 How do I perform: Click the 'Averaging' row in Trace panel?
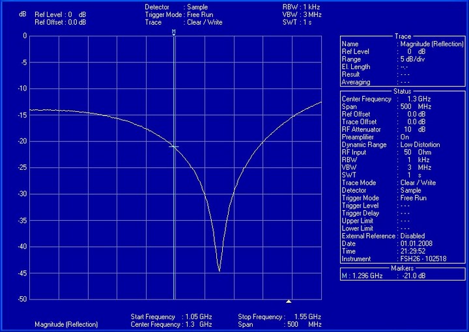[x=376, y=82]
